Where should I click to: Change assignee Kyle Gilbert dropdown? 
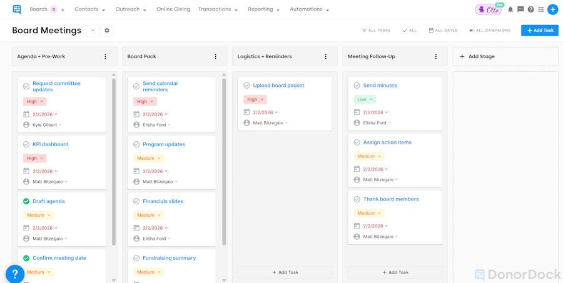coord(47,125)
